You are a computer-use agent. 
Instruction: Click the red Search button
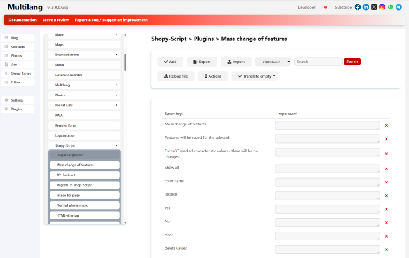(x=352, y=61)
